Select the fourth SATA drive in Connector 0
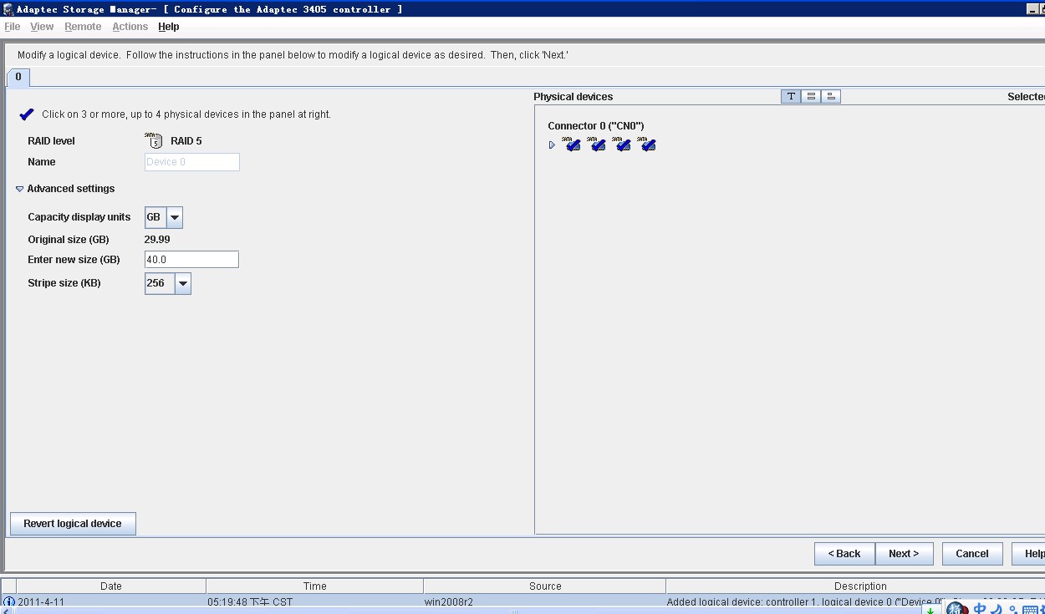Screen dimensions: 1045x614 pos(647,145)
